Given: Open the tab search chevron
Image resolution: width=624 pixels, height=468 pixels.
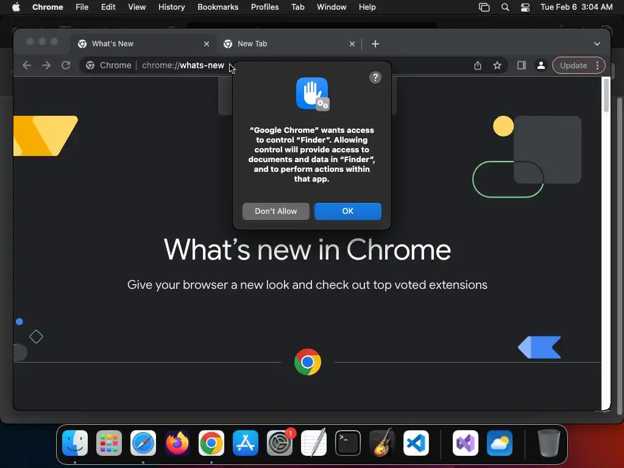Looking at the screenshot, I should pos(597,44).
